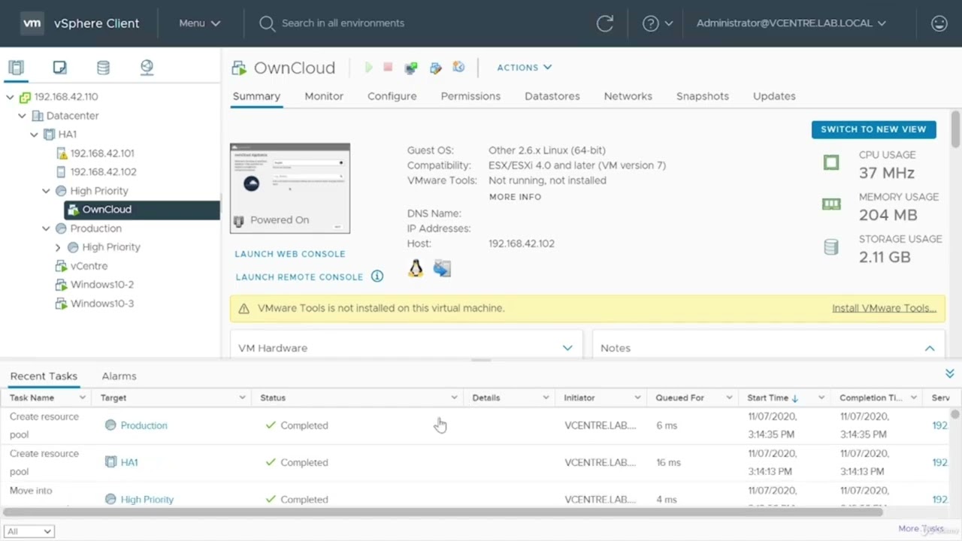Screen dimensions: 962x541
Task: Switch to the Updates tab
Action: click(x=774, y=96)
